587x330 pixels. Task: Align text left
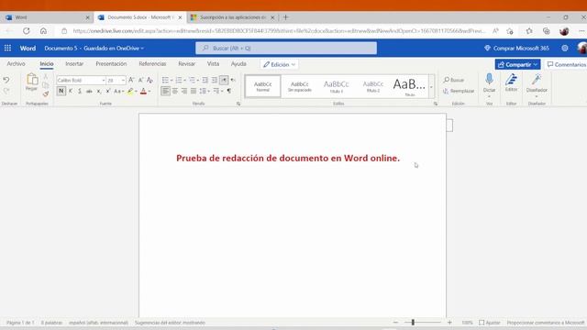pos(165,91)
